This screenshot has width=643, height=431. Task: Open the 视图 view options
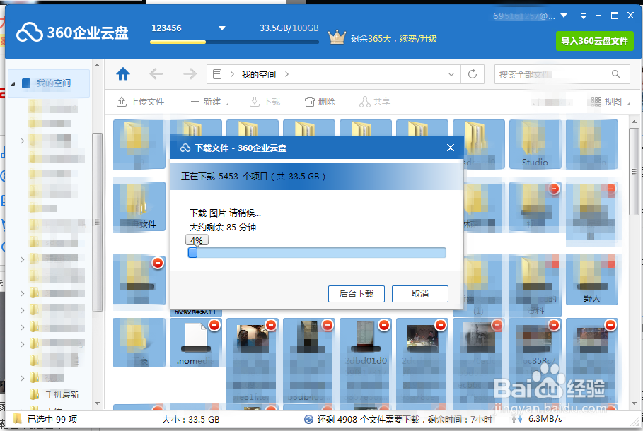(x=610, y=102)
